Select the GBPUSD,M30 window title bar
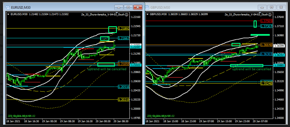The height and width of the screenshot is (127, 290). [x=201, y=7]
